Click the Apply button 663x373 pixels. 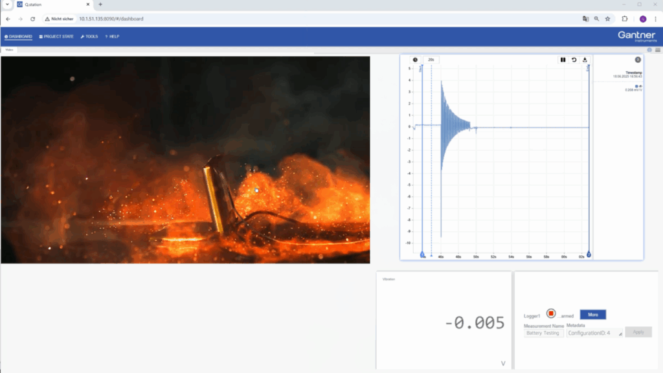click(x=638, y=332)
